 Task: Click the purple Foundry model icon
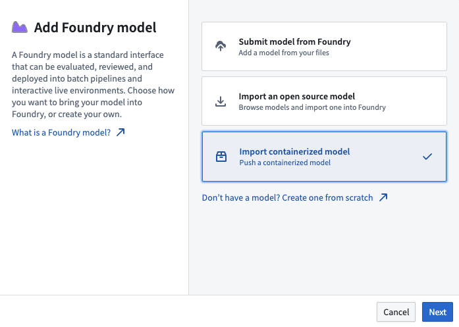(20, 28)
